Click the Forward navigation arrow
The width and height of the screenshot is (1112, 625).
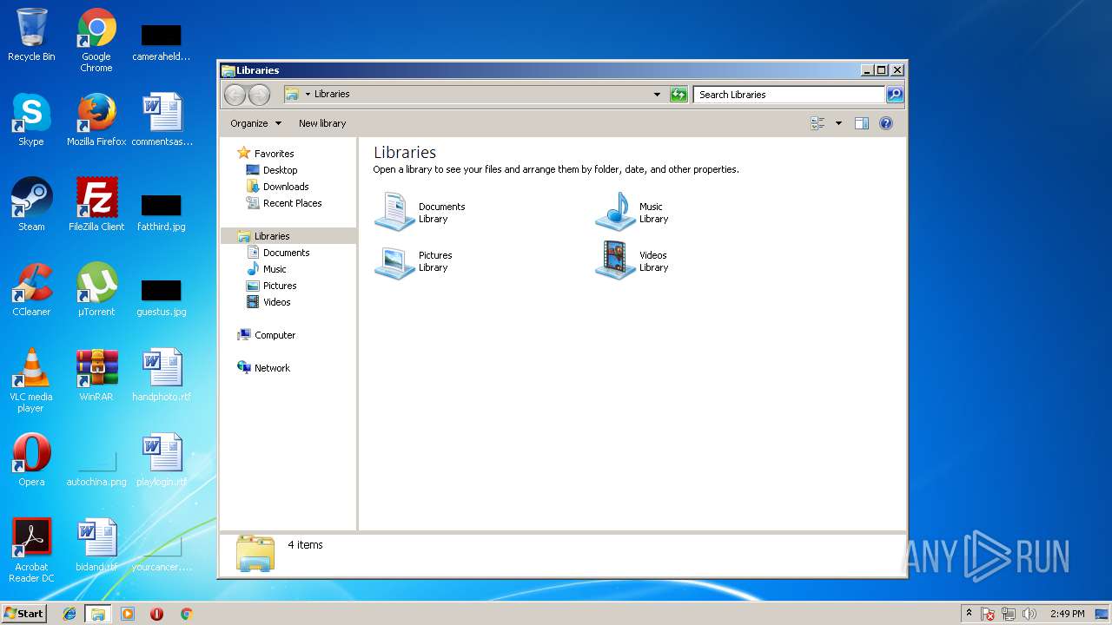click(259, 95)
